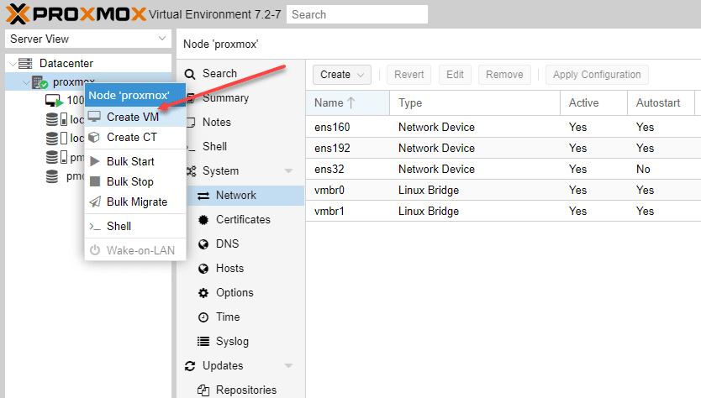Collapse the Datacenter tree node

[x=12, y=64]
